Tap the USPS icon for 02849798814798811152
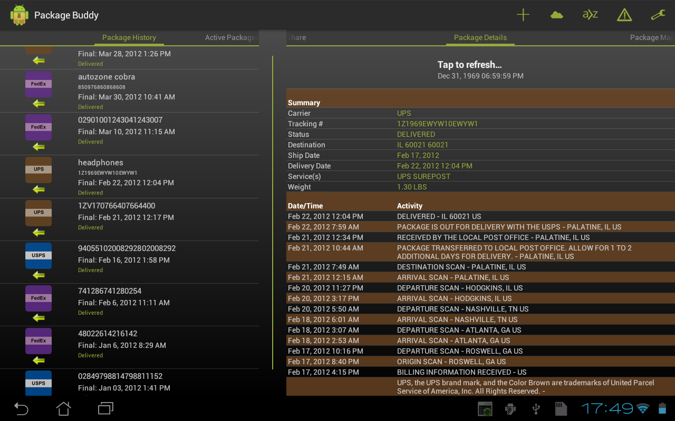 pos(38,383)
